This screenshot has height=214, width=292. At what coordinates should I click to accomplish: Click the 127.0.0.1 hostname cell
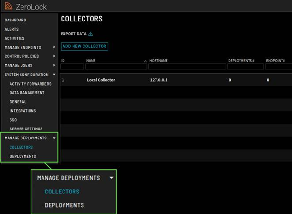[x=159, y=80]
